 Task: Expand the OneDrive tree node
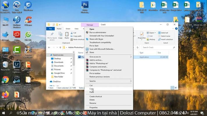tap(48, 81)
